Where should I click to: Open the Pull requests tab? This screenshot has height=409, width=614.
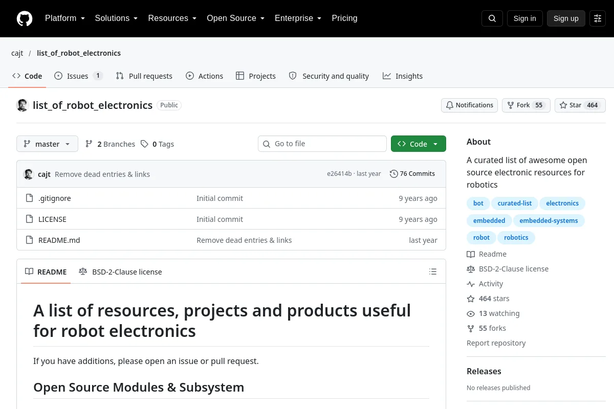(x=144, y=76)
